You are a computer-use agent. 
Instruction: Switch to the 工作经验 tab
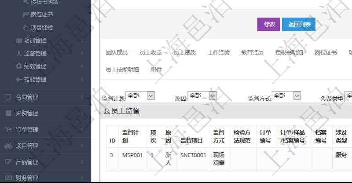(x=218, y=52)
